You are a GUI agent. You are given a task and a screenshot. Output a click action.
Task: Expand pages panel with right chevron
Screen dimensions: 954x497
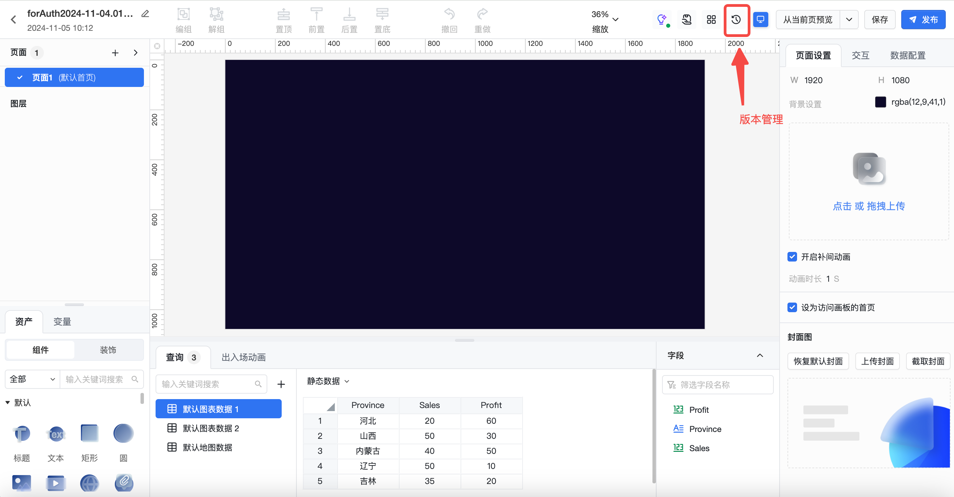point(136,53)
